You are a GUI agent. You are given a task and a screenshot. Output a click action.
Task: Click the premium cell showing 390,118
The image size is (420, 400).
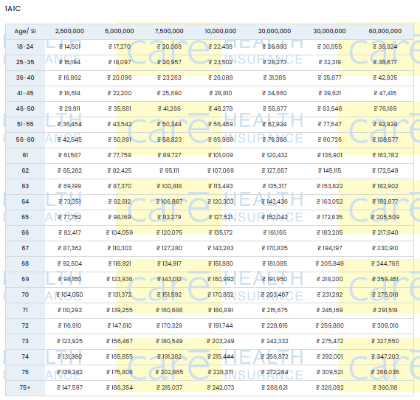click(x=385, y=387)
